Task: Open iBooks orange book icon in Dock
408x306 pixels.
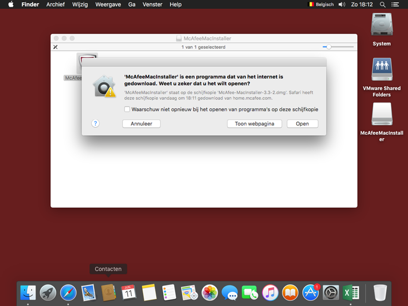Action: [x=290, y=292]
